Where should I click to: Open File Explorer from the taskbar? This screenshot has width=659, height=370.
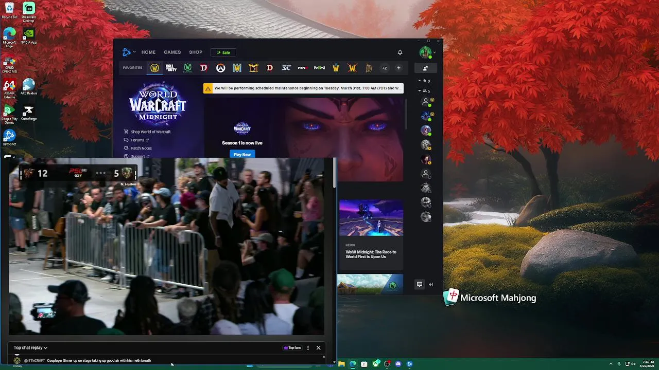click(341, 364)
